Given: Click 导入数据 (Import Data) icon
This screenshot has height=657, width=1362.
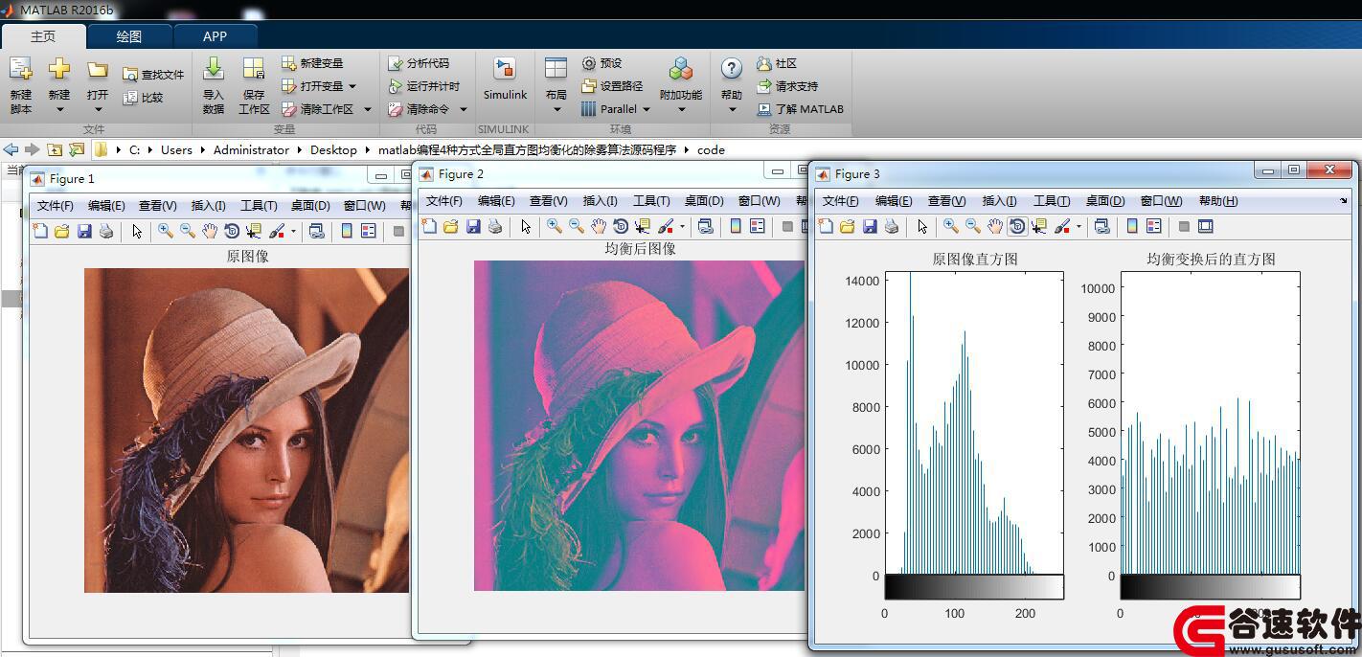Looking at the screenshot, I should point(214,69).
